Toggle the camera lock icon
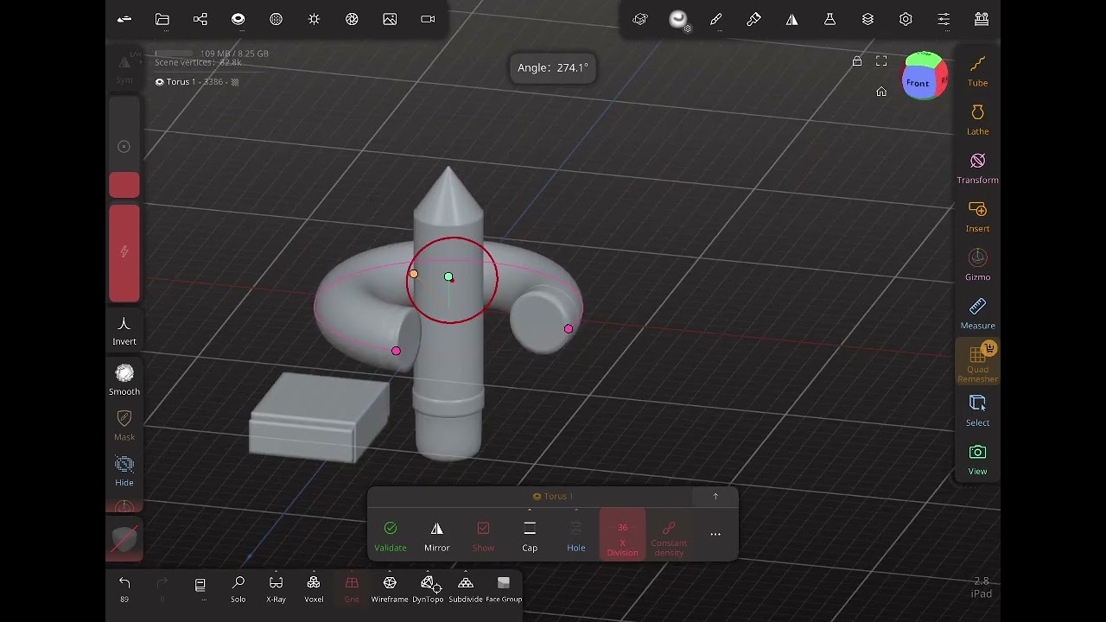Viewport: 1106px width, 622px height. tap(857, 60)
